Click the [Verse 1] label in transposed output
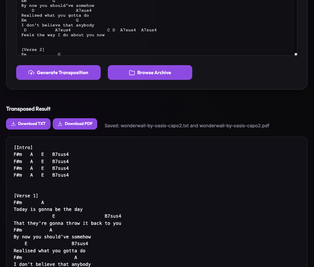This screenshot has height=267, width=314. click(x=26, y=196)
